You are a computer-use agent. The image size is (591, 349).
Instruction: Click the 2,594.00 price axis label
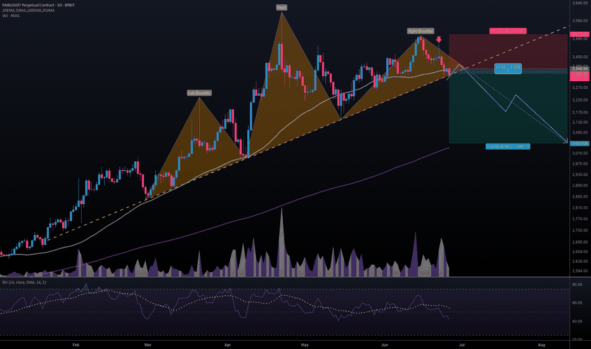tap(580, 271)
